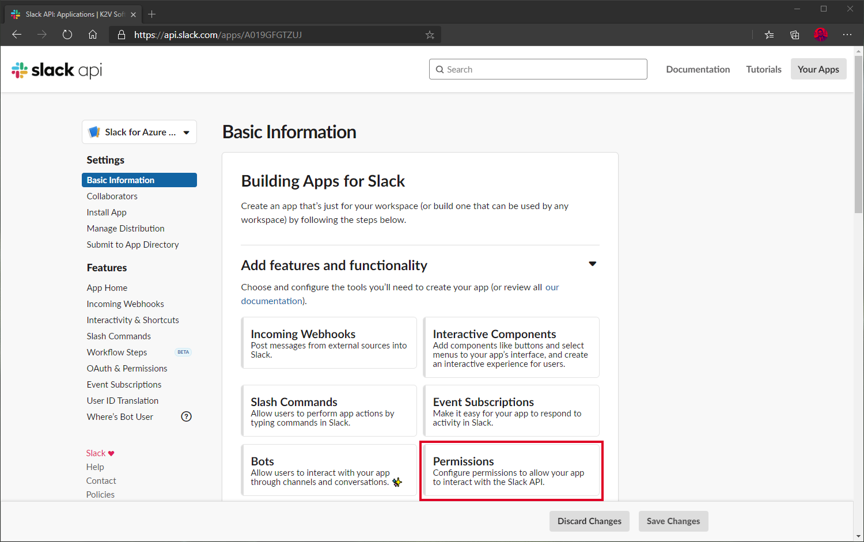Image resolution: width=864 pixels, height=542 pixels.
Task: Go back with the browser back arrow
Action: click(17, 35)
